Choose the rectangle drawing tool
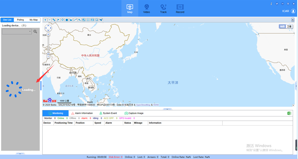298x159 pixels. [x=67, y=20]
